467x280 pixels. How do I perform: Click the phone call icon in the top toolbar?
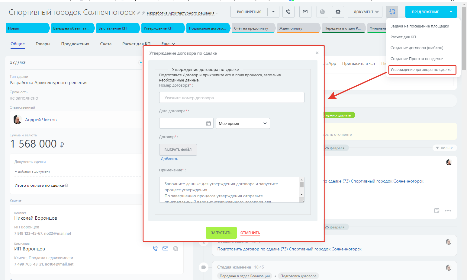pos(288,12)
